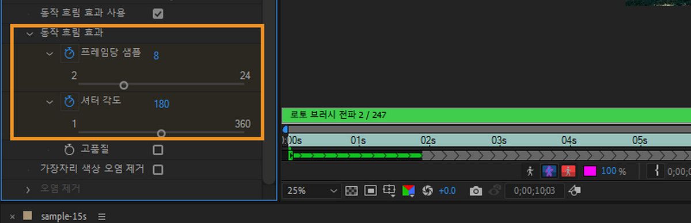Click the 02s mark on time ruler

[428, 140]
